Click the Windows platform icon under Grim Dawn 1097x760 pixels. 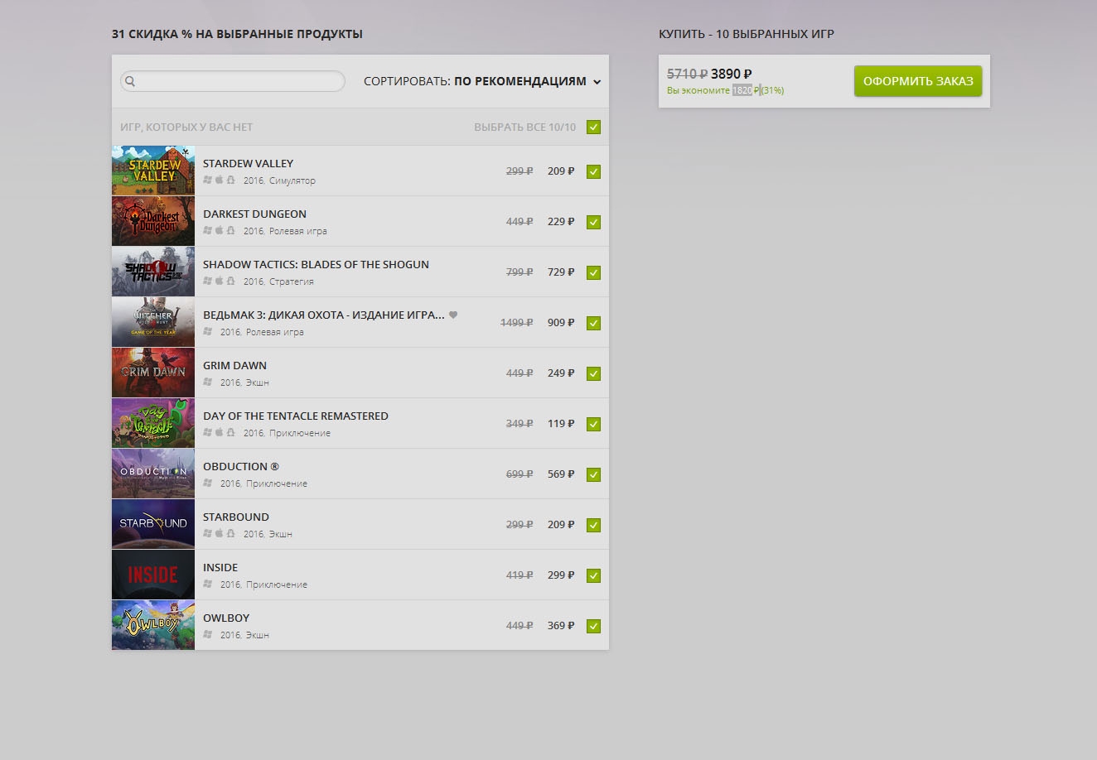tap(208, 382)
